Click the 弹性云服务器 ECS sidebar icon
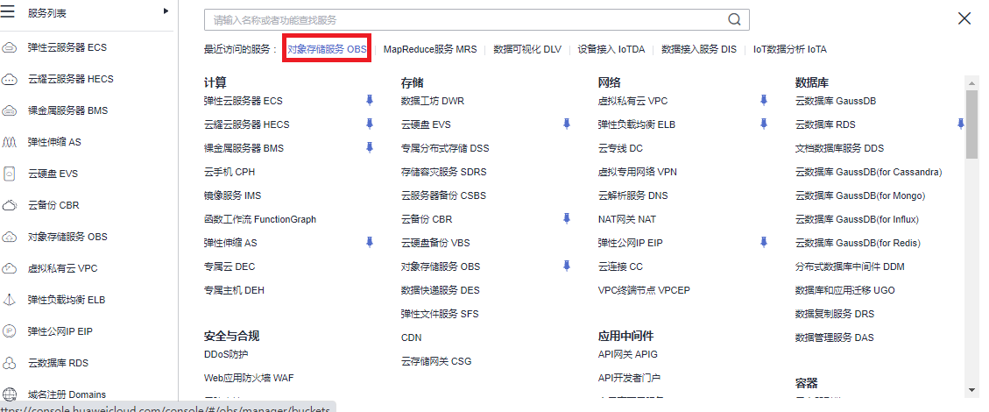 [x=10, y=48]
